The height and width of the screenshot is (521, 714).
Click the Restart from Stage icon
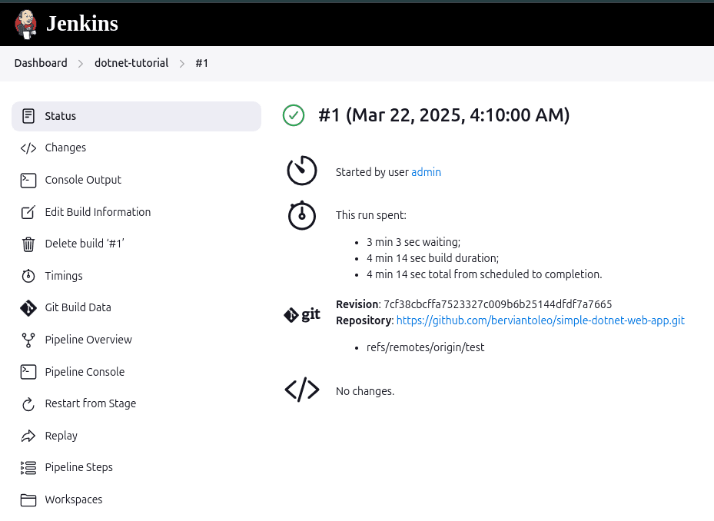pyautogui.click(x=28, y=404)
